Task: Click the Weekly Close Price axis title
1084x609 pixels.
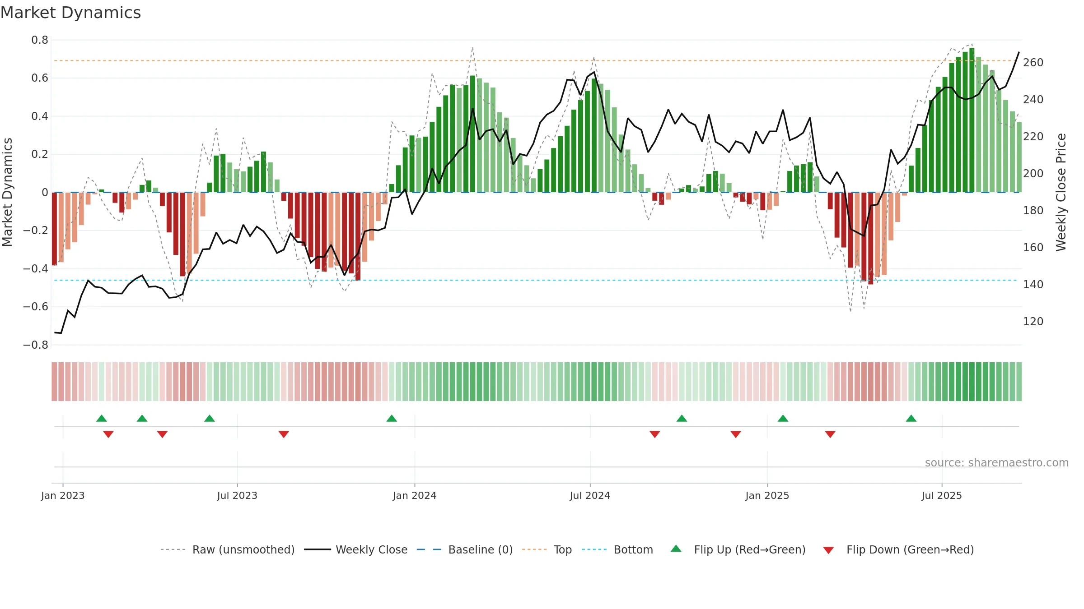Action: coord(1061,192)
